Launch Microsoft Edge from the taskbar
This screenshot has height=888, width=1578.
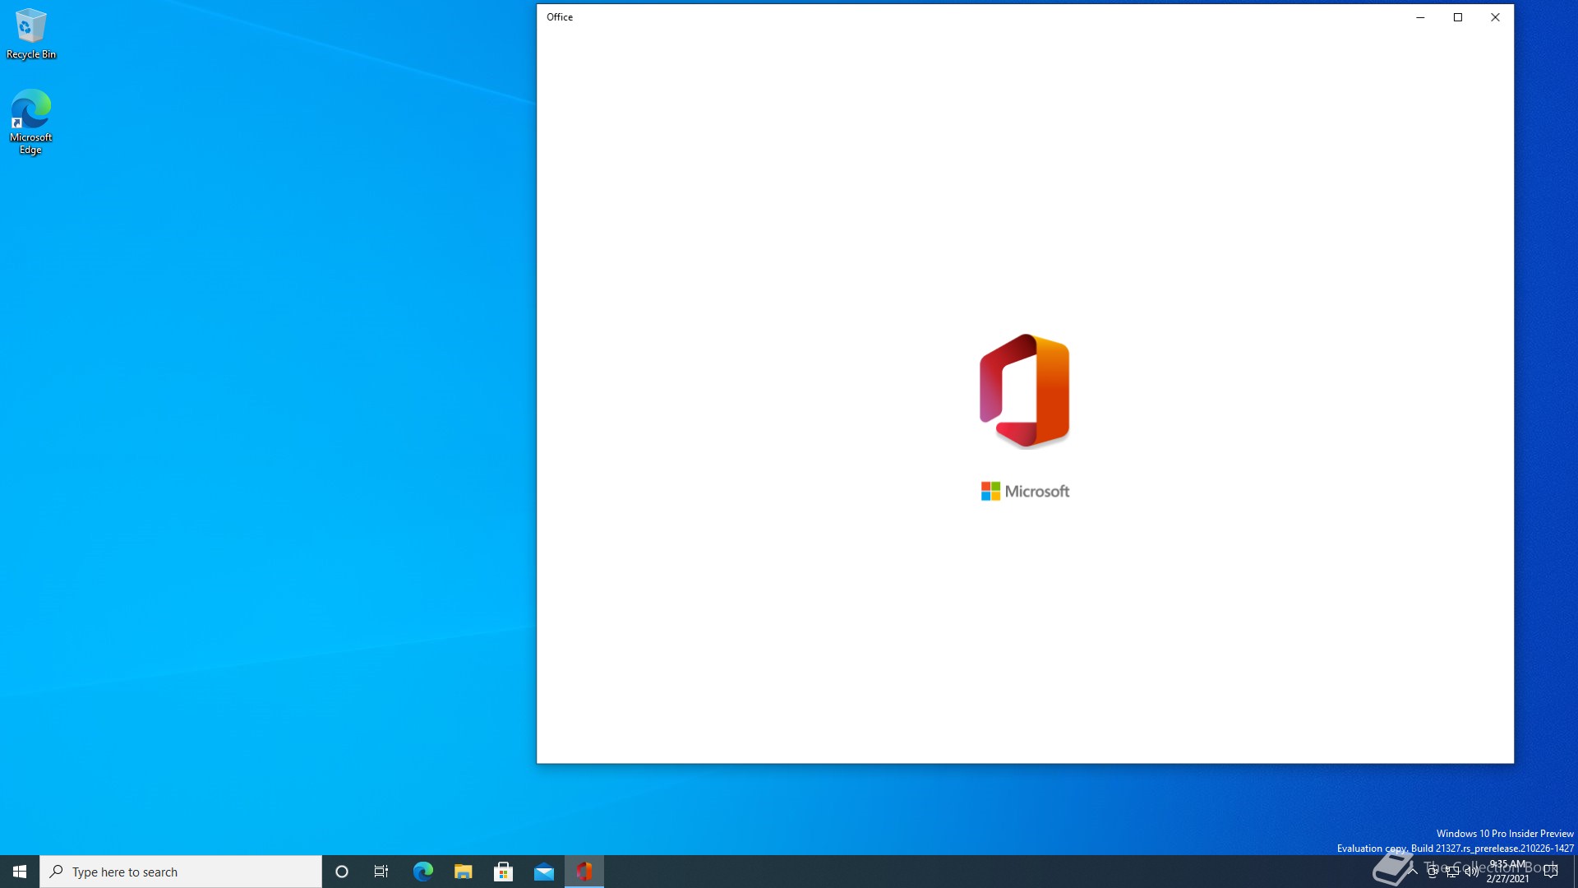pos(422,872)
